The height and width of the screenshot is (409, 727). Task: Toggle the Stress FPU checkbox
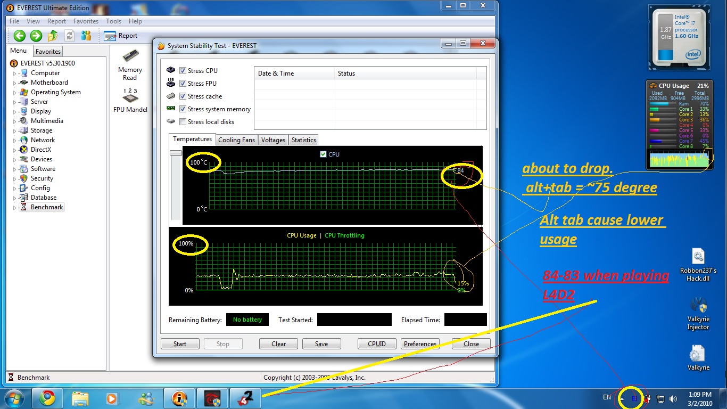(183, 84)
